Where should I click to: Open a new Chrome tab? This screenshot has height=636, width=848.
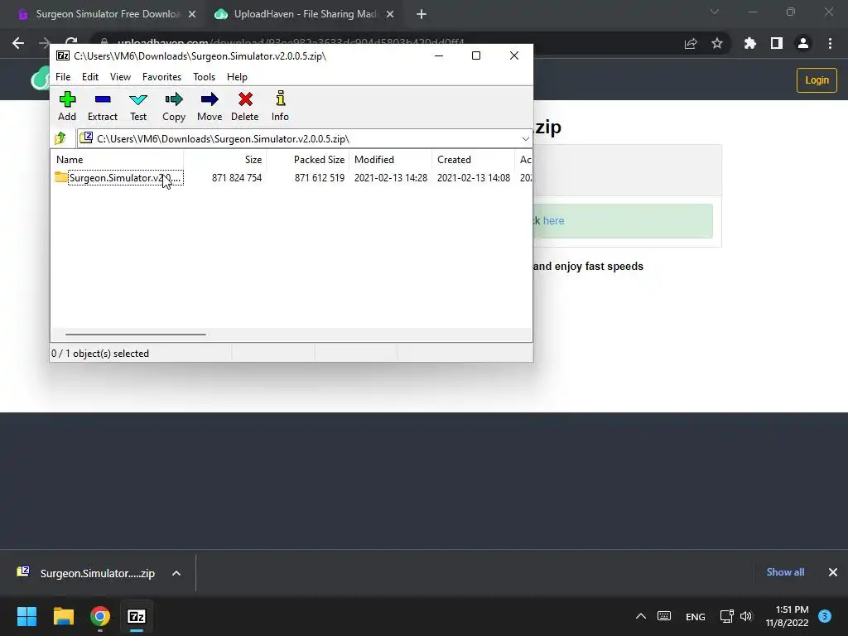coord(422,15)
